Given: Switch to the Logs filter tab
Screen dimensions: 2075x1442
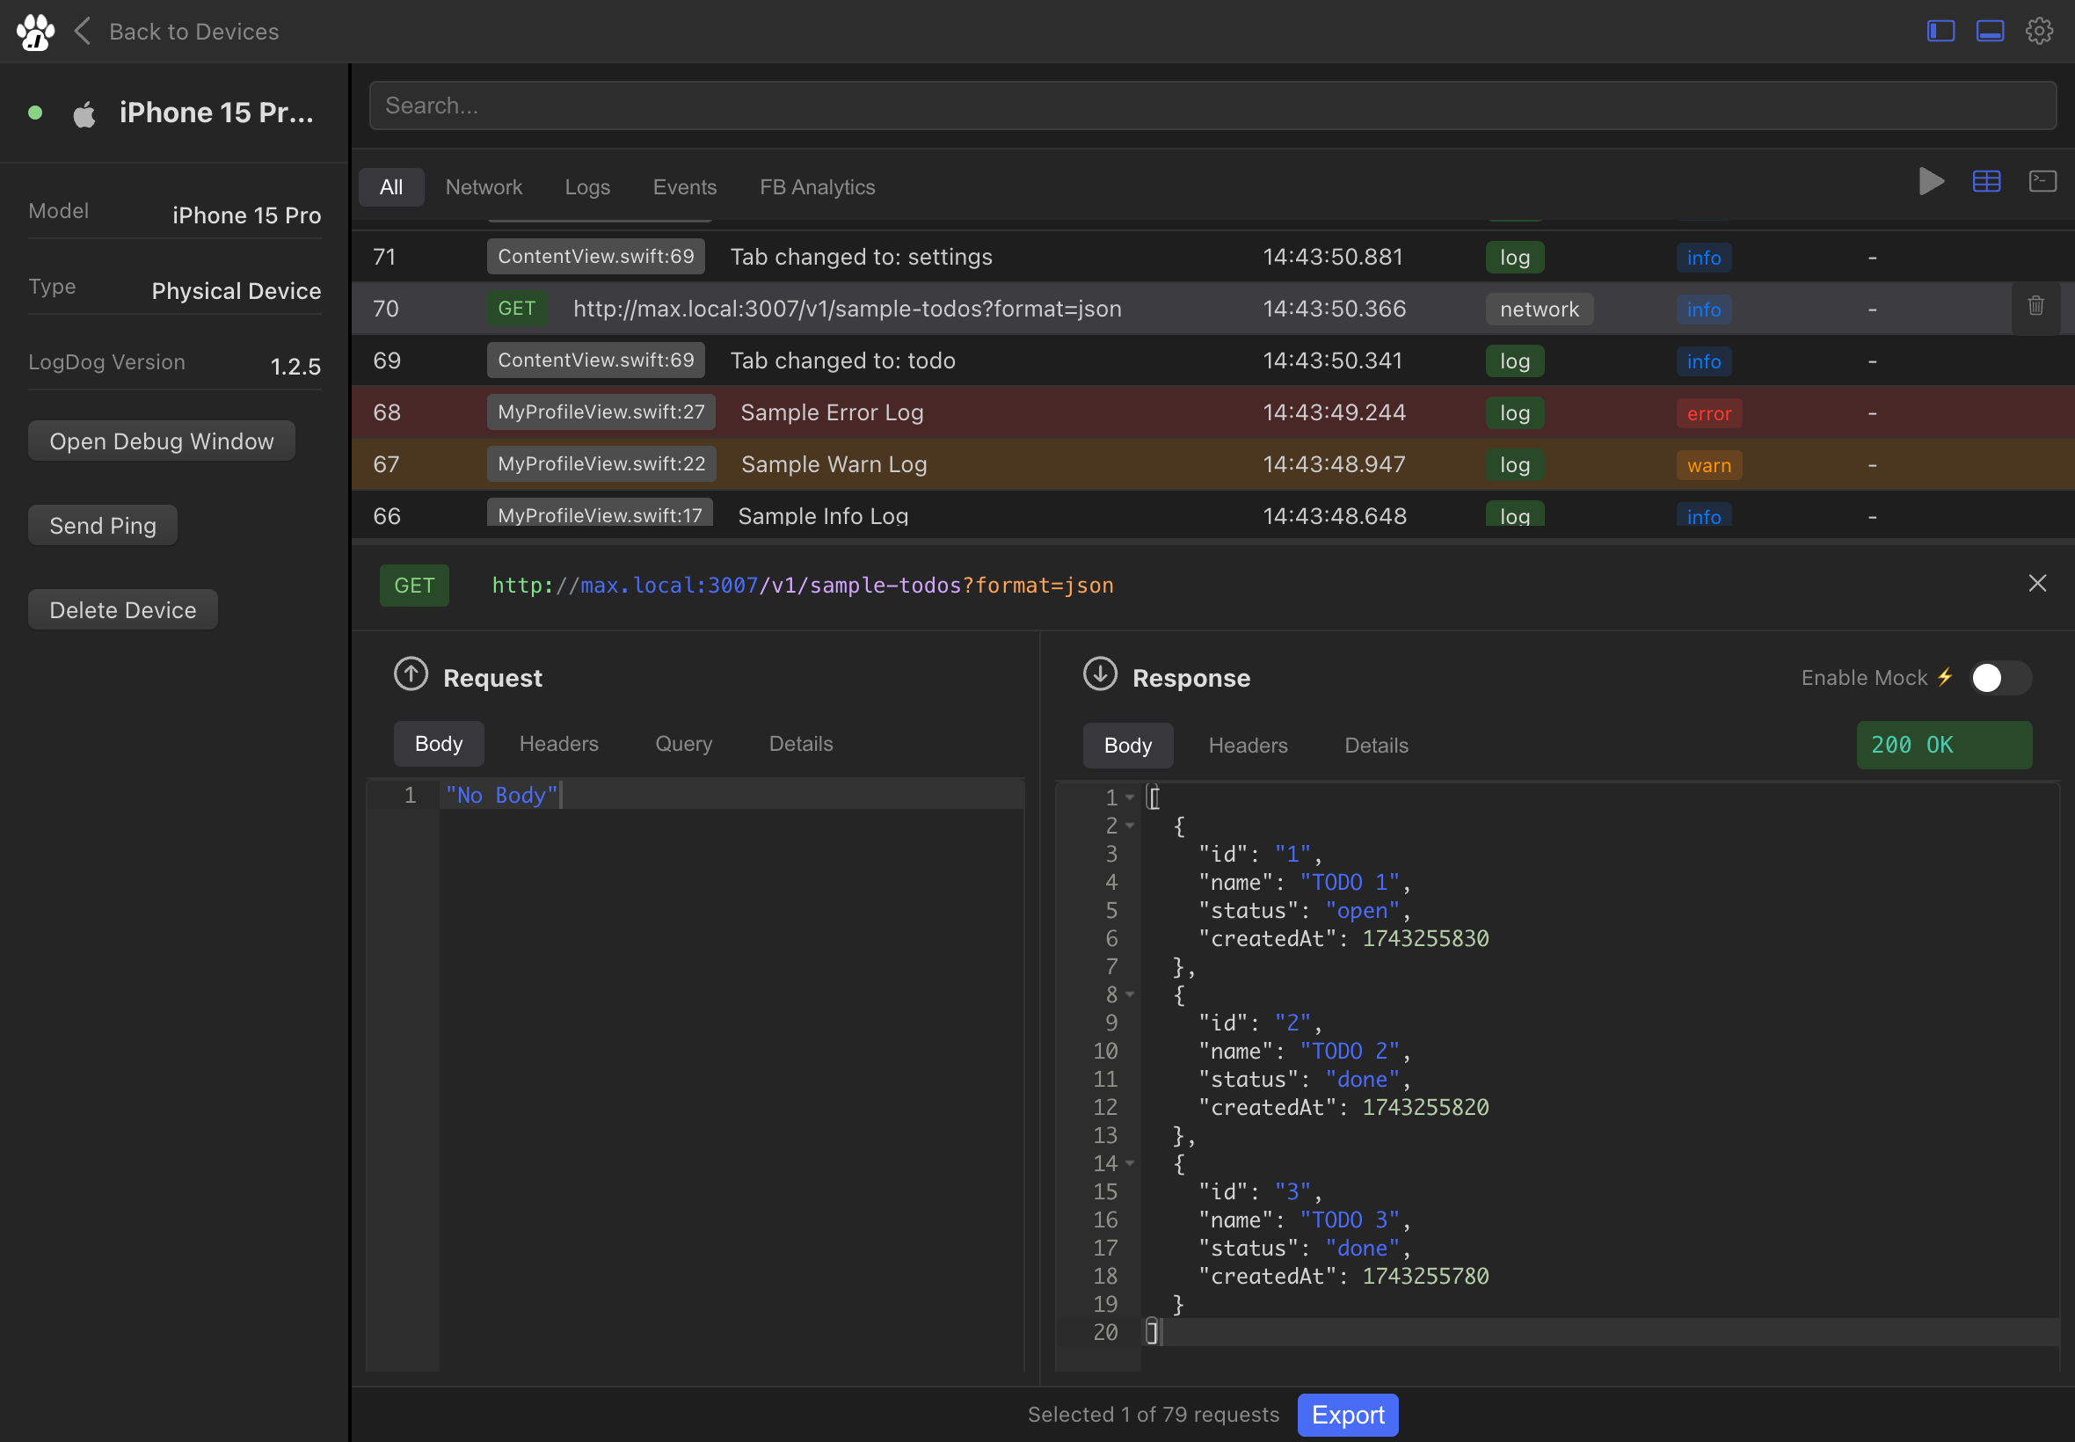Looking at the screenshot, I should click(x=587, y=187).
